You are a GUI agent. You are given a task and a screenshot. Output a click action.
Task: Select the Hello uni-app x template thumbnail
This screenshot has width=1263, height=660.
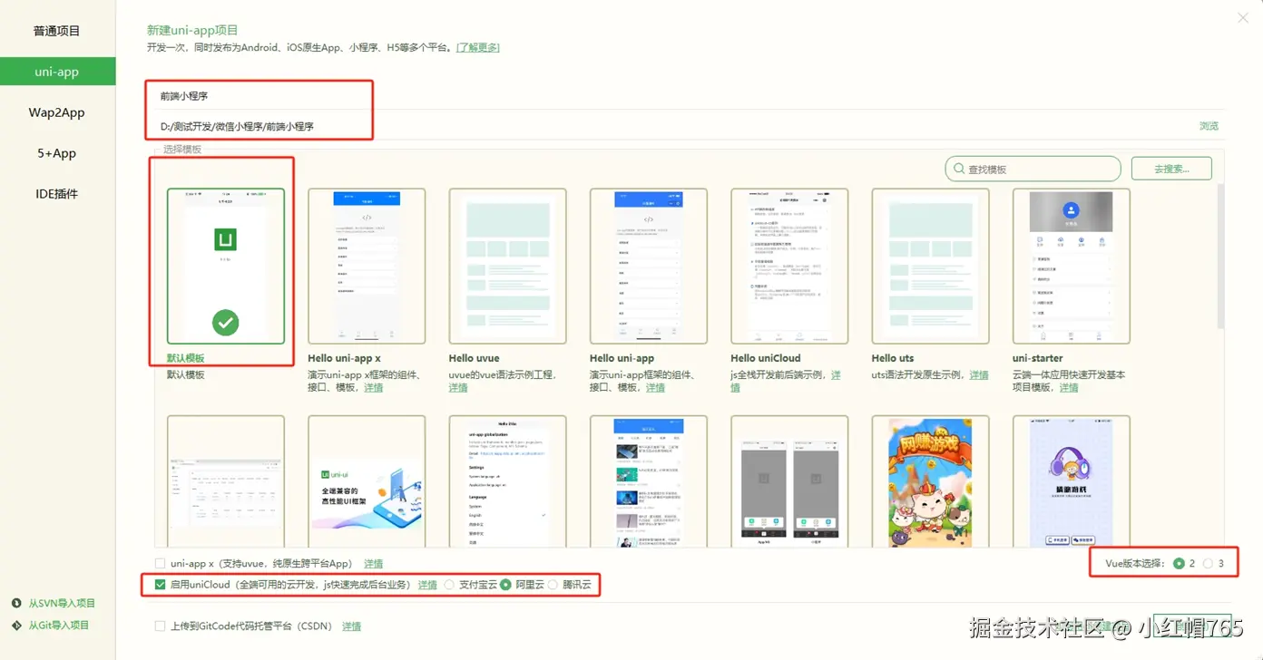coord(367,267)
